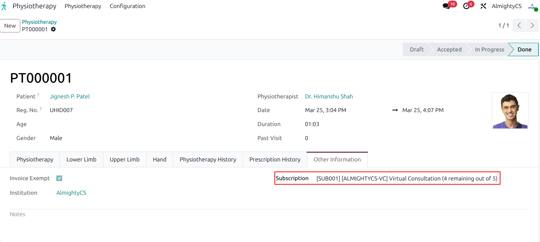Viewport: 540px width, 242px height.
Task: Go to next record arrow
Action: tap(532, 26)
